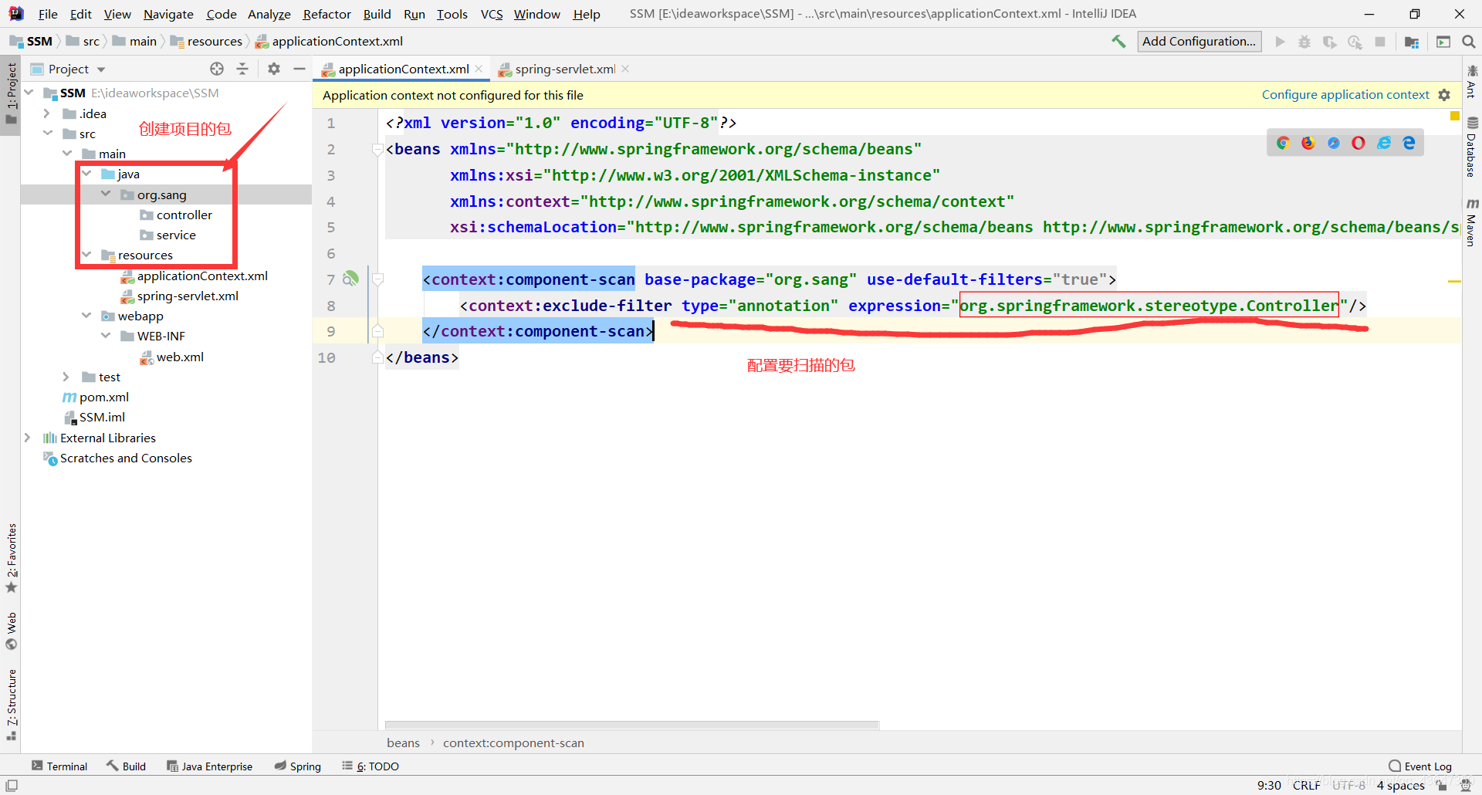Toggle tool window quick access icon in status bar
This screenshot has height=795, width=1482.
[x=12, y=785]
